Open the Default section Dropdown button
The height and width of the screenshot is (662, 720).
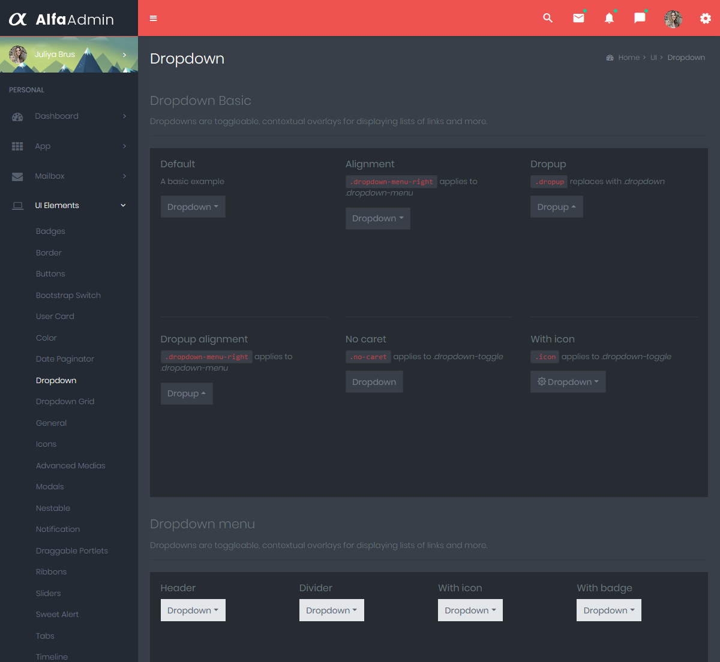[x=193, y=207]
